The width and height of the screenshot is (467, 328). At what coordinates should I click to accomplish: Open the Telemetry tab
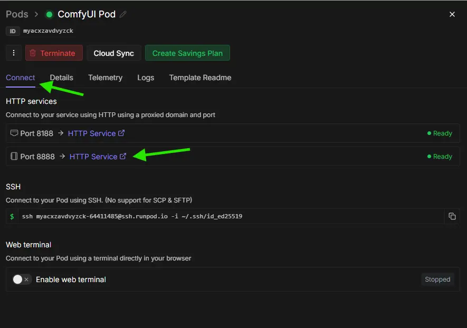(x=105, y=78)
